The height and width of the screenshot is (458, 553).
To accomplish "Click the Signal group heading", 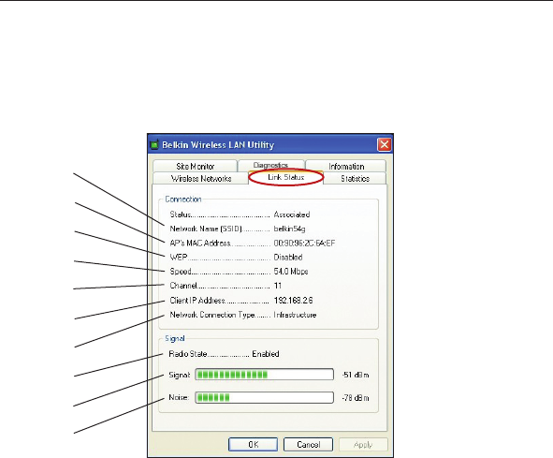I will 175,338.
